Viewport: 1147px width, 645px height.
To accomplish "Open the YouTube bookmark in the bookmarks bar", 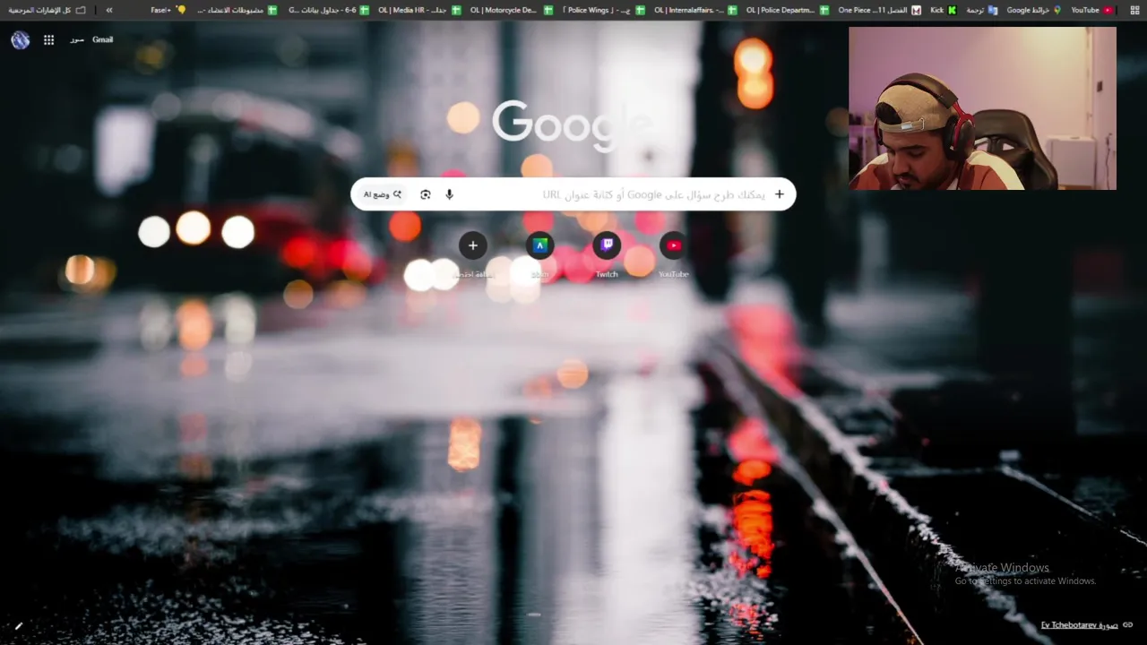I will point(1091,10).
